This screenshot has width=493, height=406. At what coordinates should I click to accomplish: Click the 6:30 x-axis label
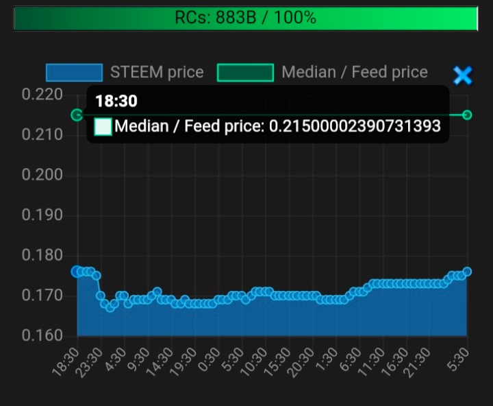351,359
